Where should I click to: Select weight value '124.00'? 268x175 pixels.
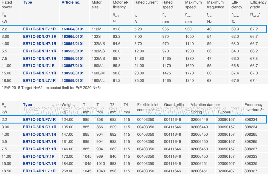click(67, 120)
